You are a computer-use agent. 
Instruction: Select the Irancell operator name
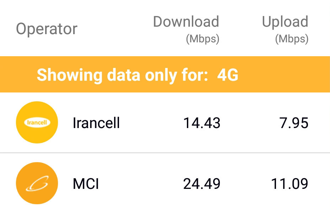point(96,123)
